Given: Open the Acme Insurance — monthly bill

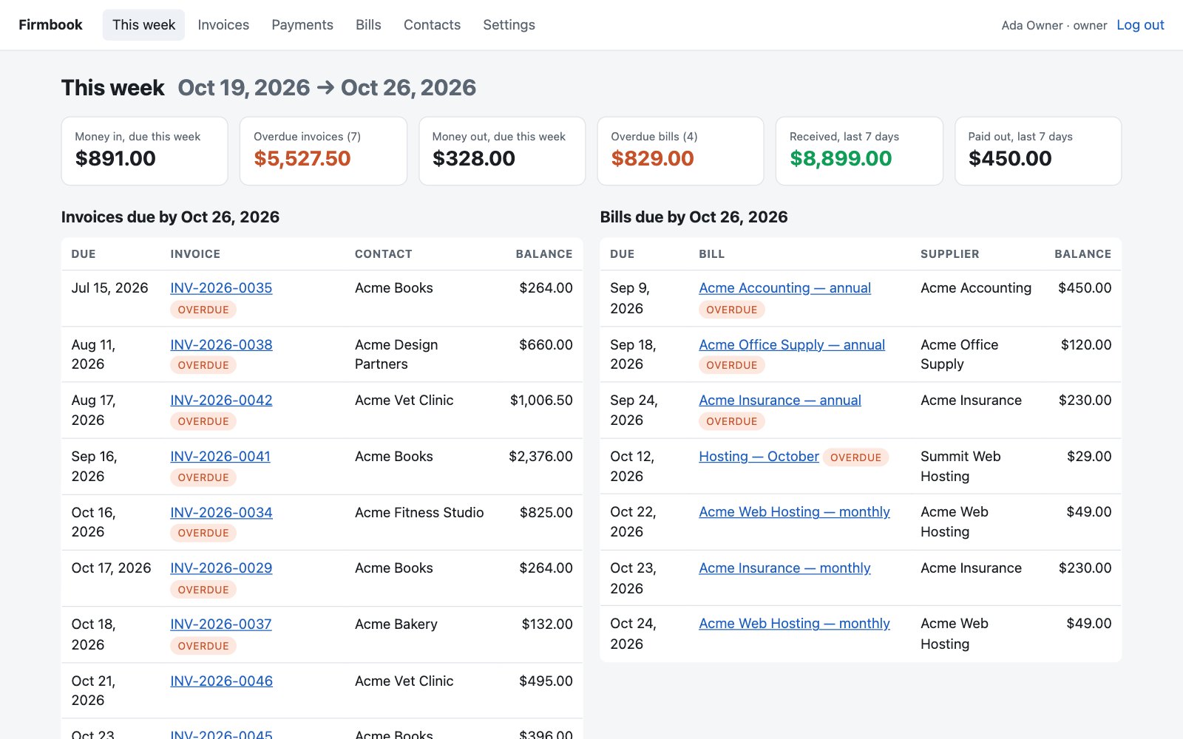Looking at the screenshot, I should (784, 568).
